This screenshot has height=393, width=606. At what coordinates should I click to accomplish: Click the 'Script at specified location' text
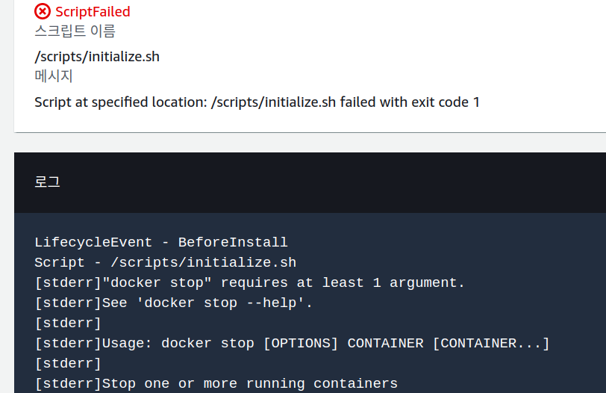tap(121, 102)
